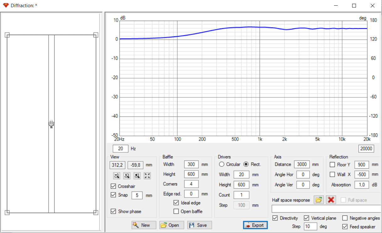The image size is (382, 233).
Task: Edit Drivers Height field
Action: tap(241, 185)
